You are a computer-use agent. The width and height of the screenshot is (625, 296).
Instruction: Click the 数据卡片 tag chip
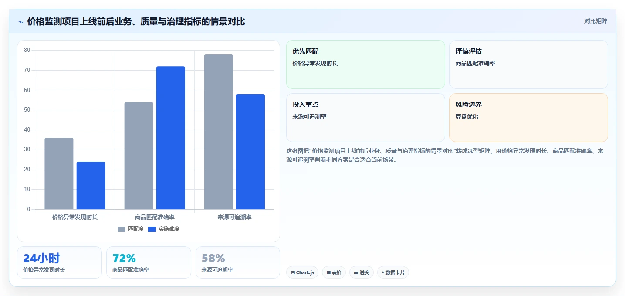click(393, 272)
